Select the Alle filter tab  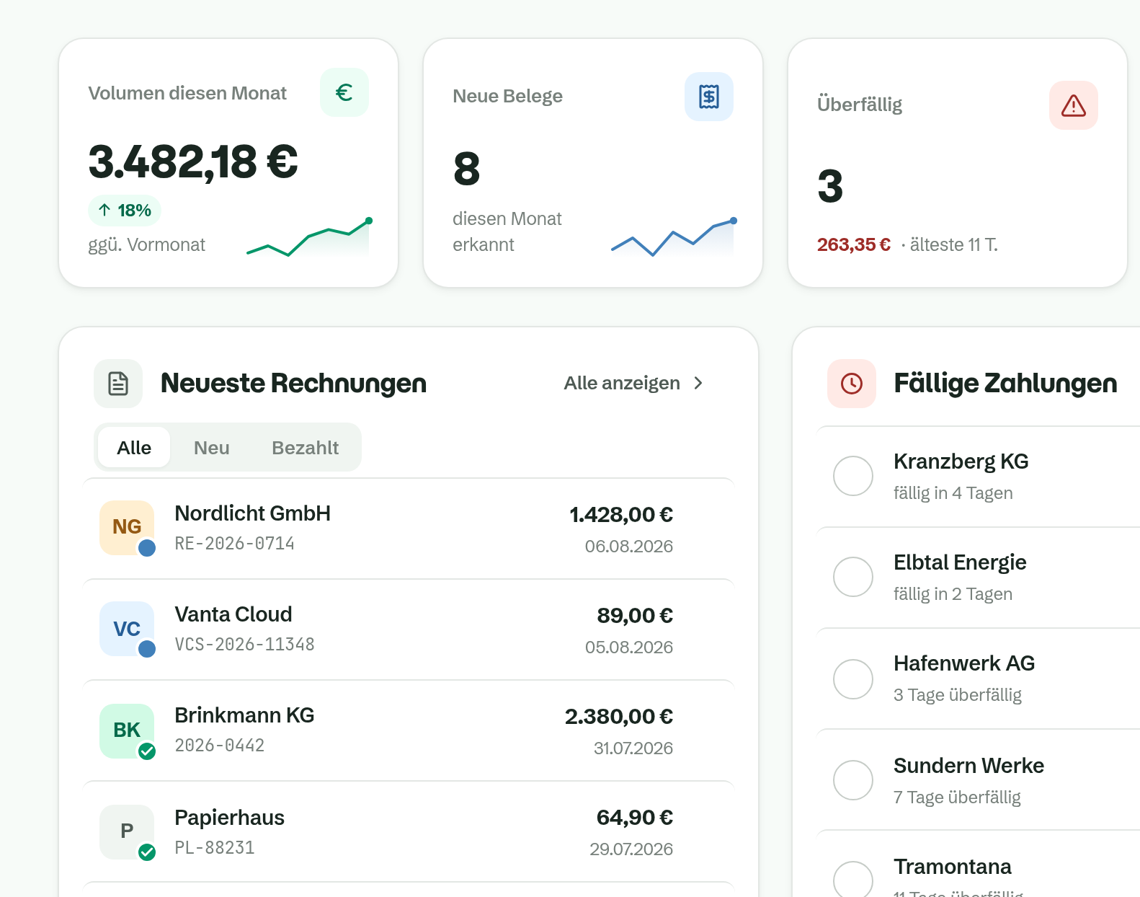pos(134,447)
